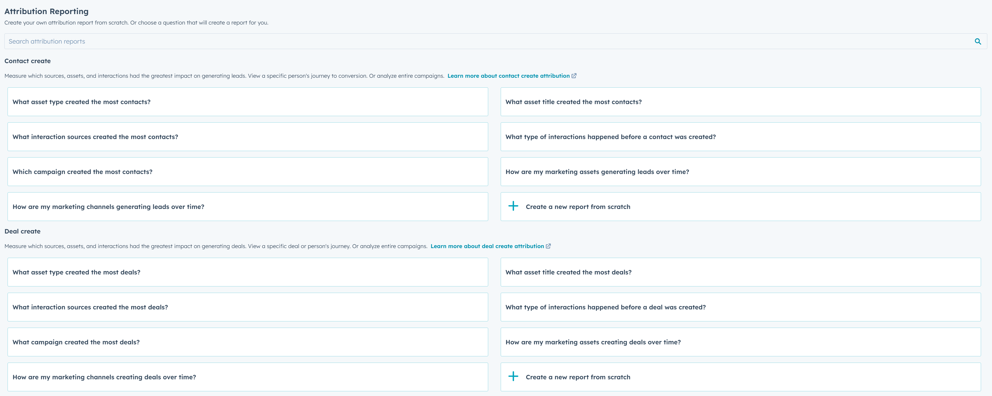Select 'Which campaign created the most contacts?'
The height and width of the screenshot is (396, 992).
tap(248, 172)
